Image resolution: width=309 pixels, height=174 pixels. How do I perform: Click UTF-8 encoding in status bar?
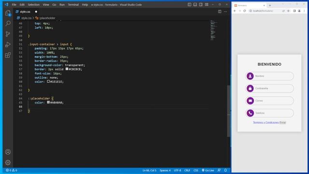[177, 170]
